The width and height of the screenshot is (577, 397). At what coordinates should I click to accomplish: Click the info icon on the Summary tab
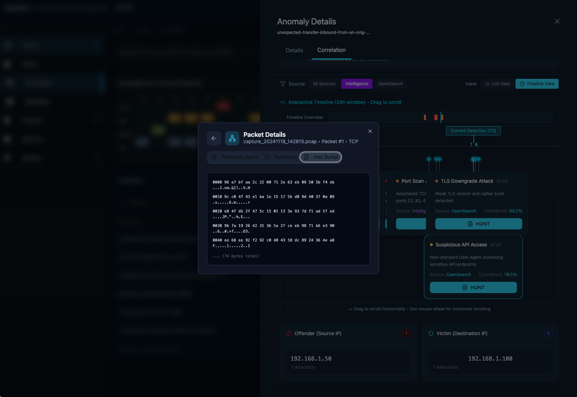[x=267, y=157]
